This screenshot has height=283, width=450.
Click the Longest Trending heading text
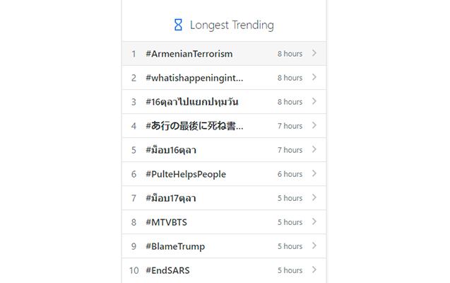coord(232,25)
